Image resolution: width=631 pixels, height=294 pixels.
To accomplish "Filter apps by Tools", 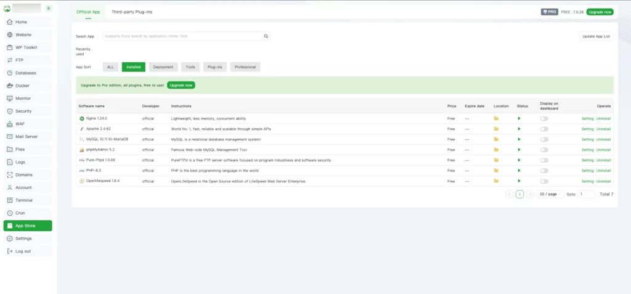I will click(x=190, y=67).
